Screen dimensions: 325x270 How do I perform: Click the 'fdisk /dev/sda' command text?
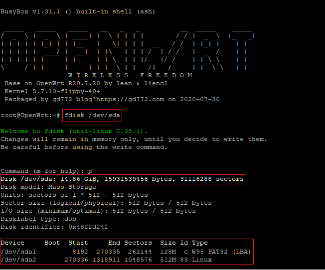coord(92,115)
